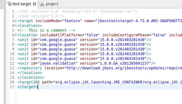Click the <locations> opening tag on line 4

pyautogui.click(x=30, y=26)
